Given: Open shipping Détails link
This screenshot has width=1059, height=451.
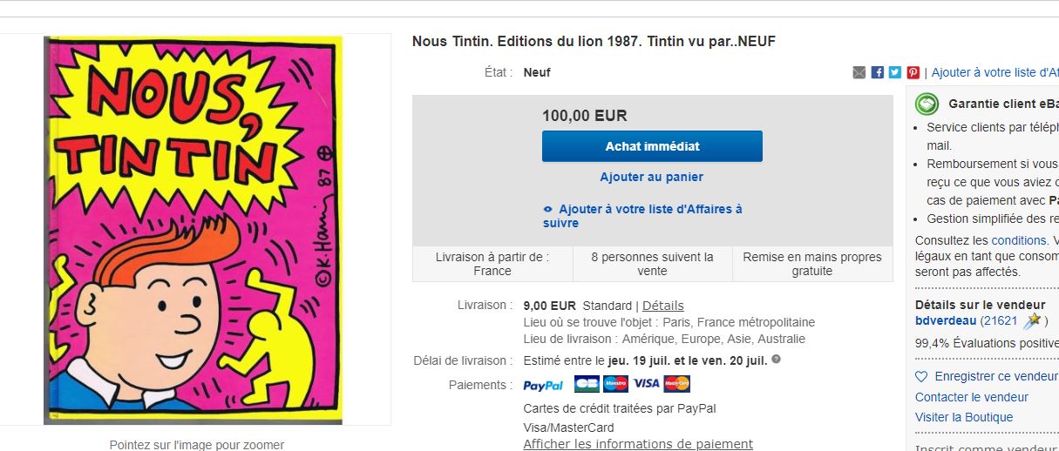Looking at the screenshot, I should (x=662, y=306).
